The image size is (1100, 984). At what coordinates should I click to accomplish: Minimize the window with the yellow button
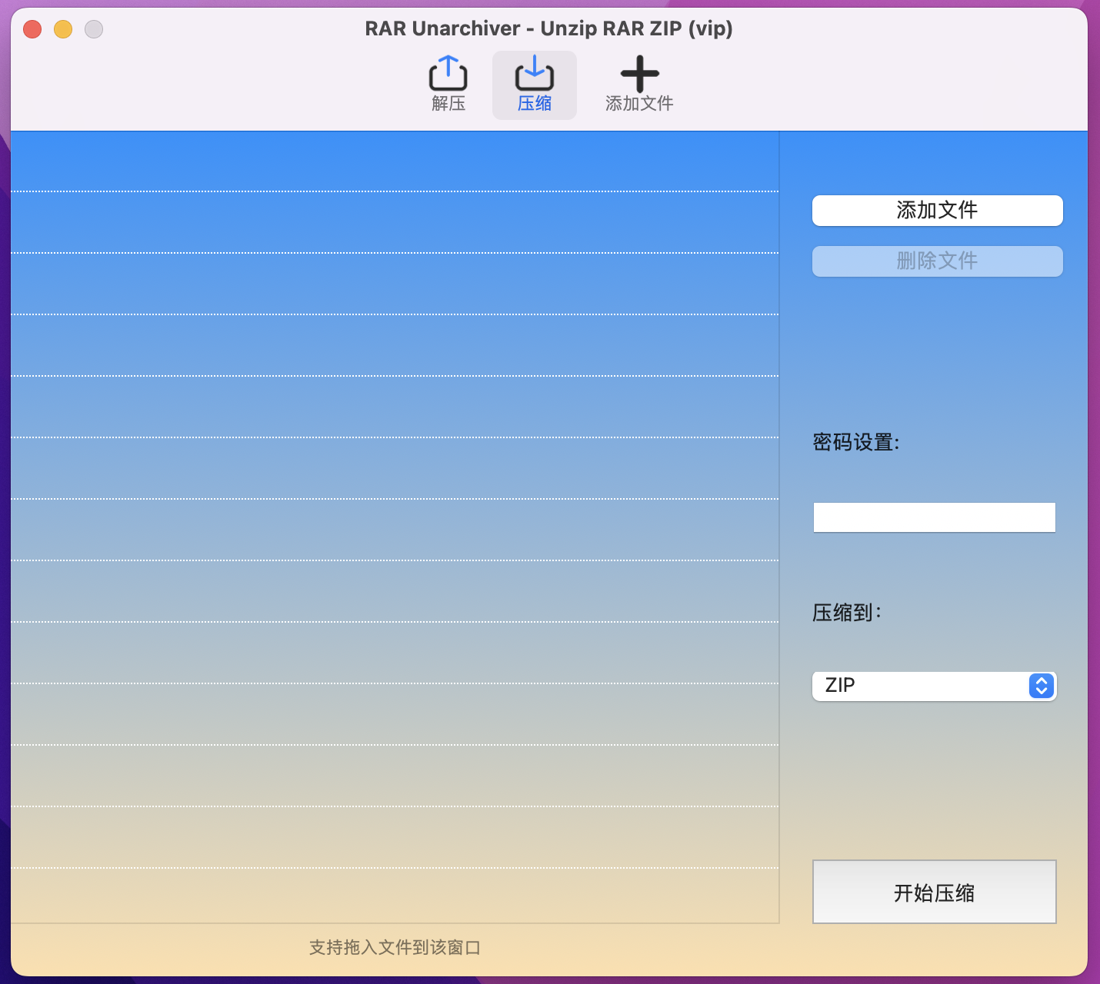coord(63,29)
